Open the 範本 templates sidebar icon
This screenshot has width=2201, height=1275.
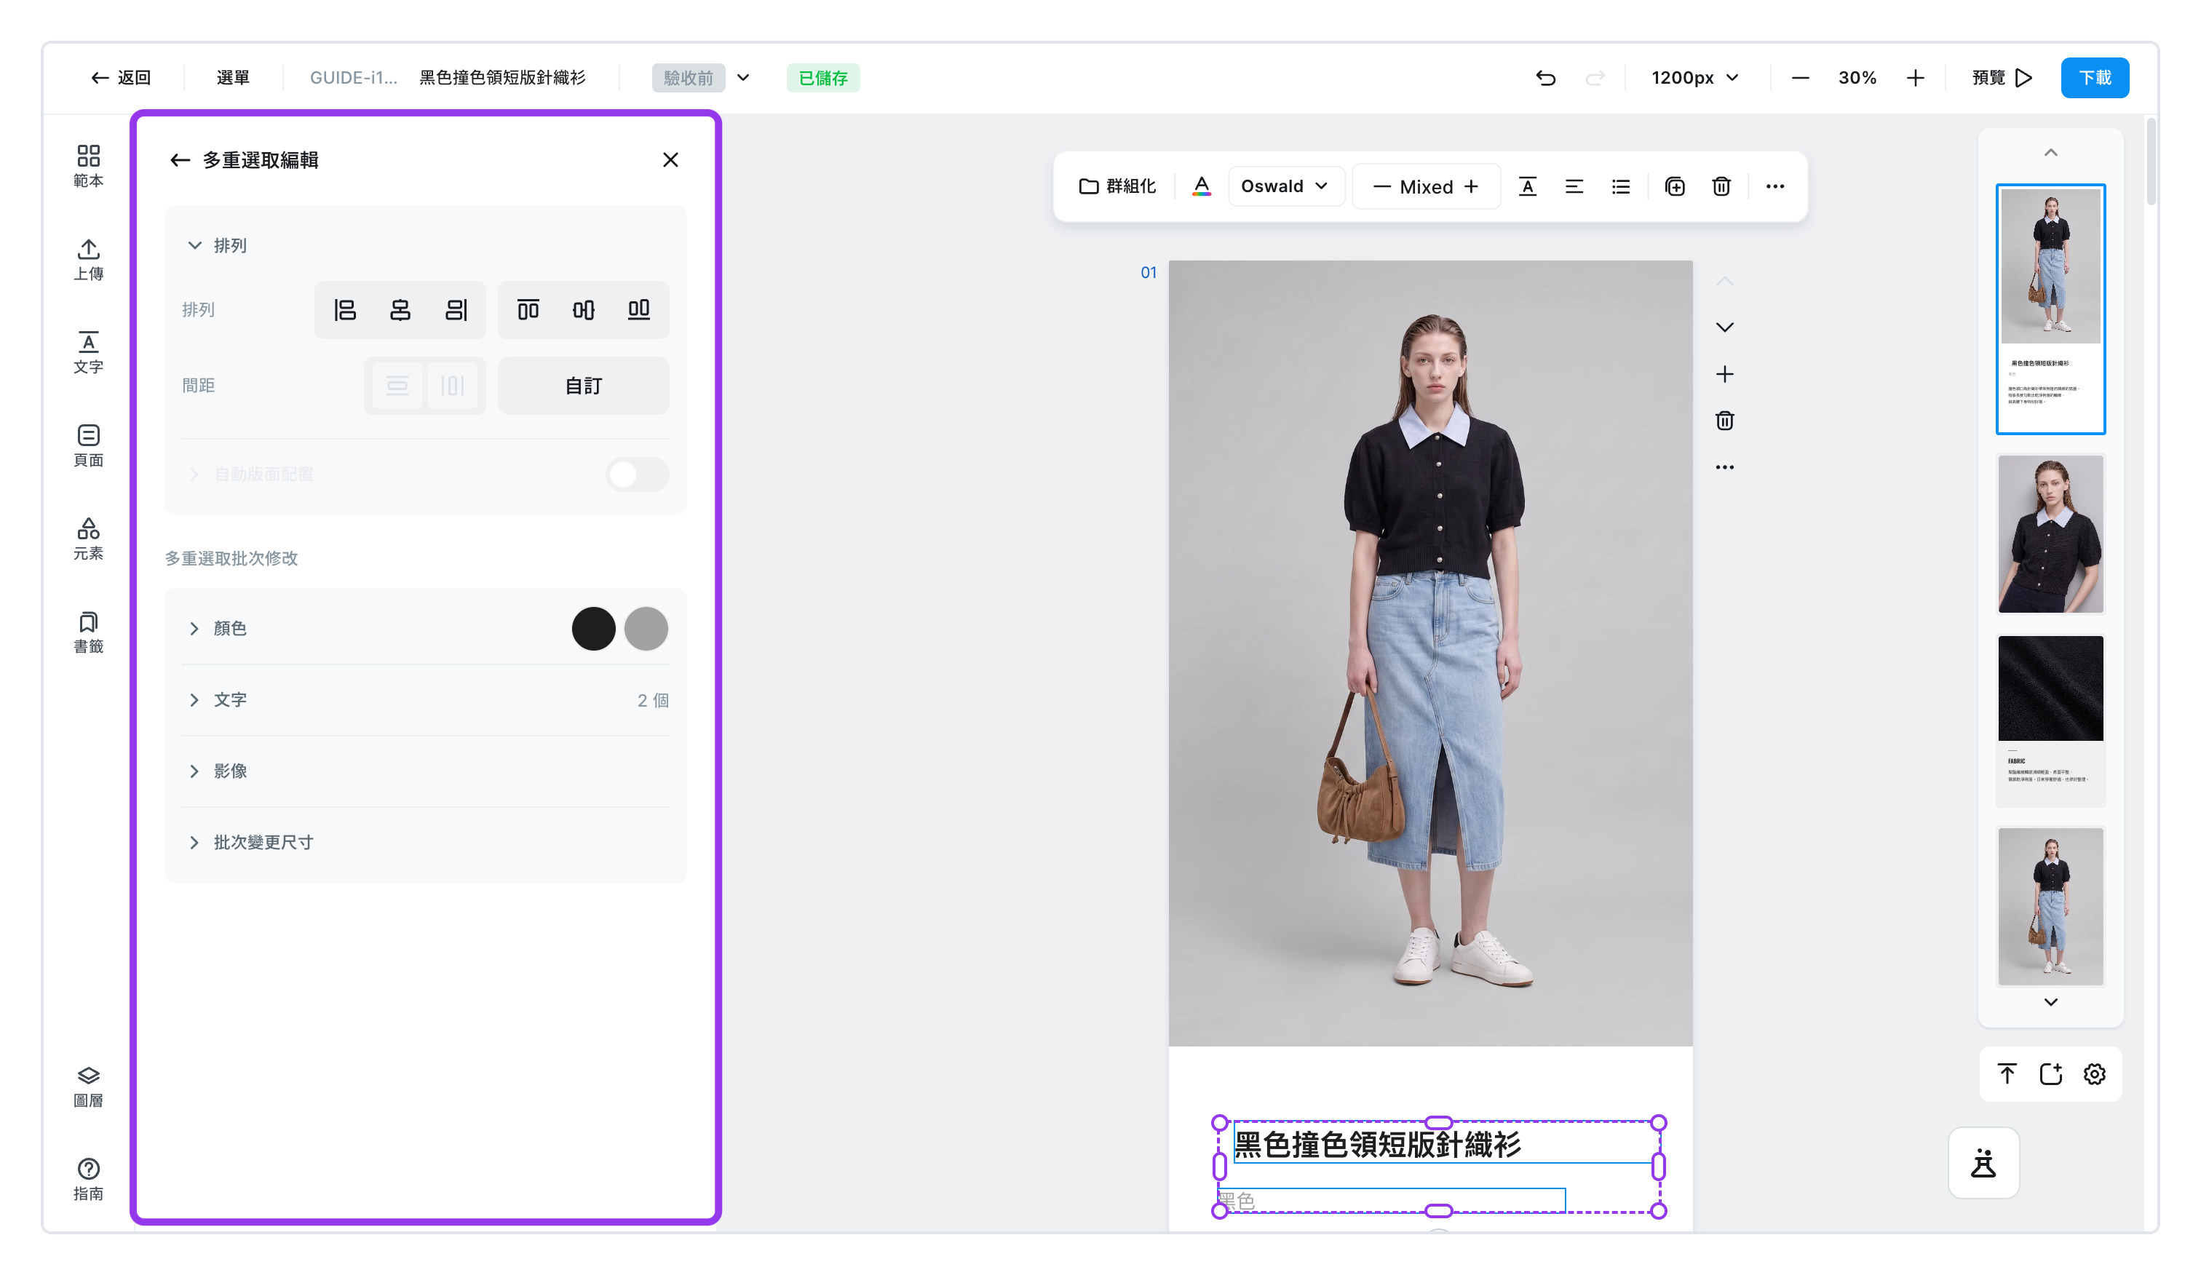[88, 166]
